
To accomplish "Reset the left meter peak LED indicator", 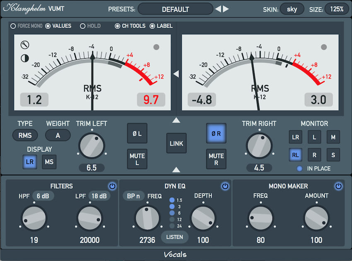I will [x=156, y=47].
